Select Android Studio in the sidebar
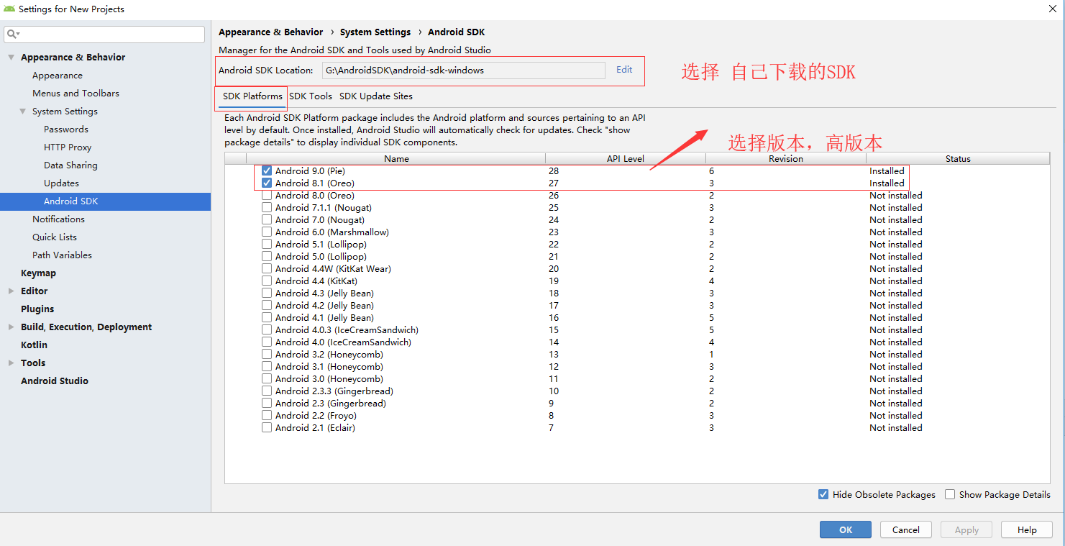The image size is (1065, 546). [54, 381]
